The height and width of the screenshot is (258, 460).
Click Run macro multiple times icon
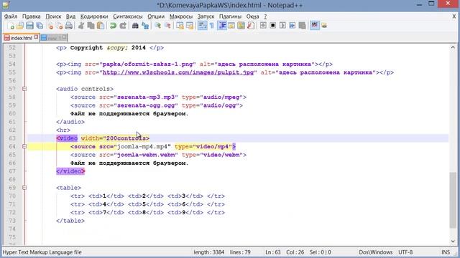point(293,26)
